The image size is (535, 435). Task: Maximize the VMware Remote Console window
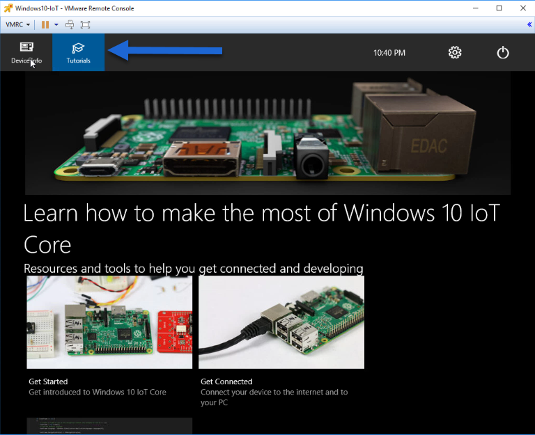click(x=499, y=8)
